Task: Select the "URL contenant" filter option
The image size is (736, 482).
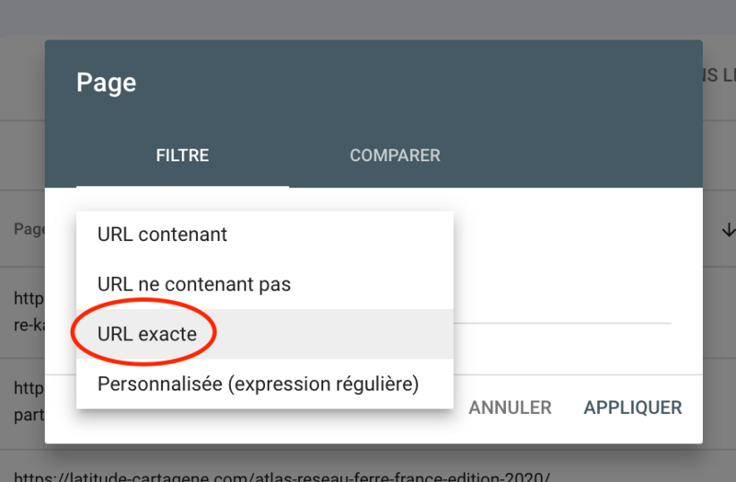Action: point(162,235)
